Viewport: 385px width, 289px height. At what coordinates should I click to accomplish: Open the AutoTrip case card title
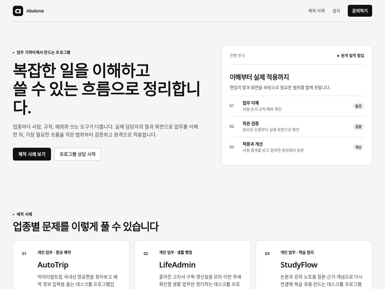coord(53,265)
